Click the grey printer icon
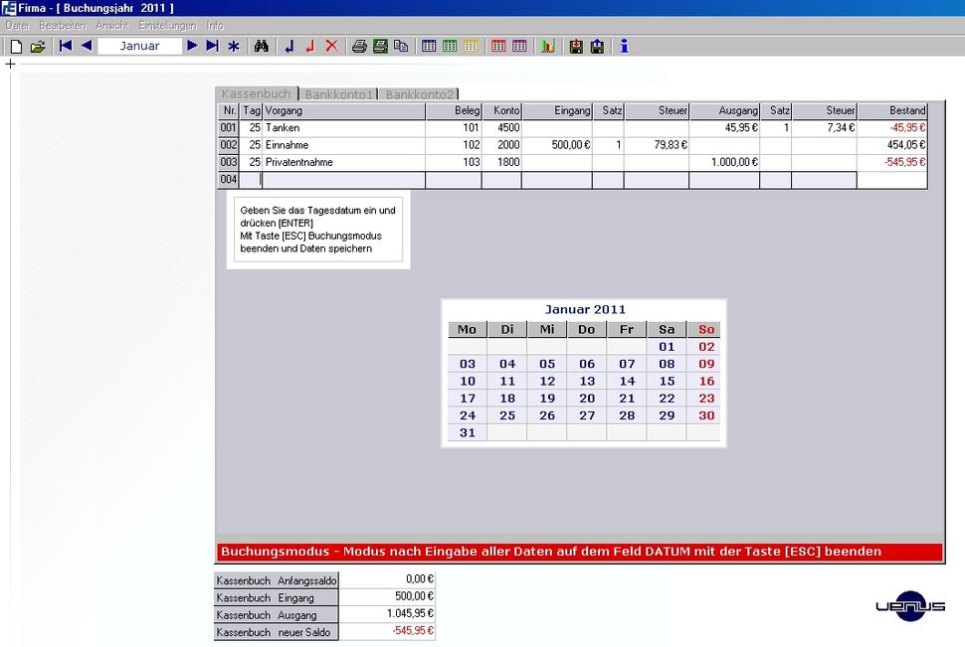Viewport: 965px width, 647px height. coord(359,46)
